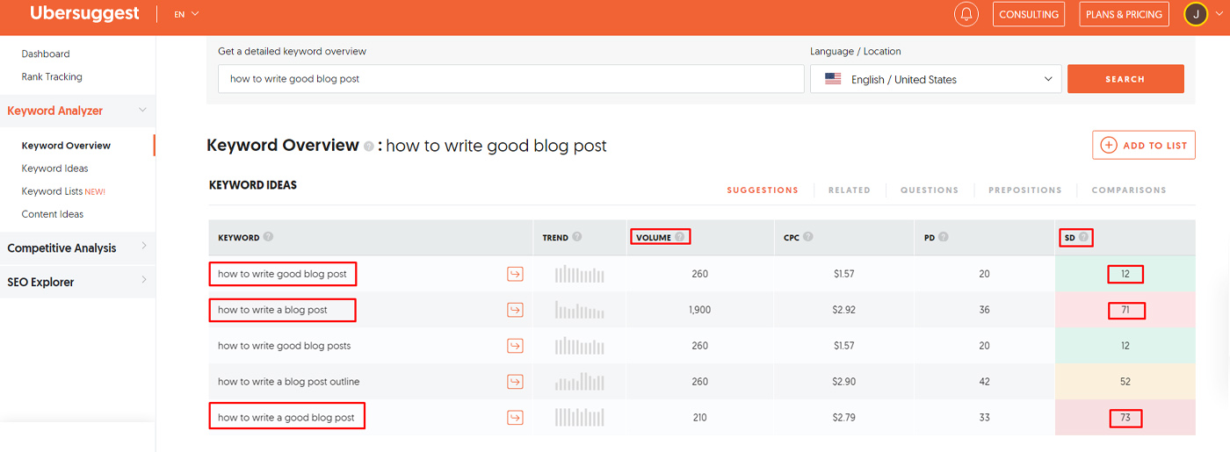Click the notification bell icon
Screen dimensions: 1230x452
tap(966, 14)
